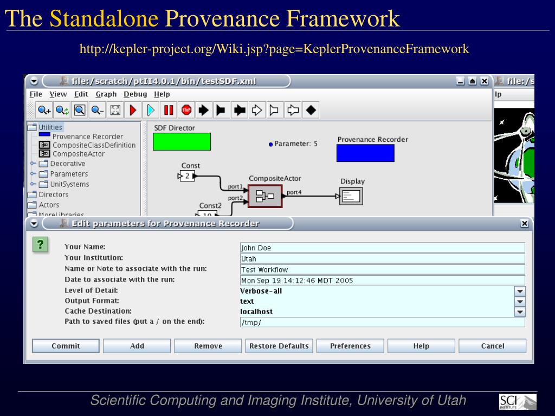Click the Commit button
This screenshot has width=555, height=416.
pos(66,346)
